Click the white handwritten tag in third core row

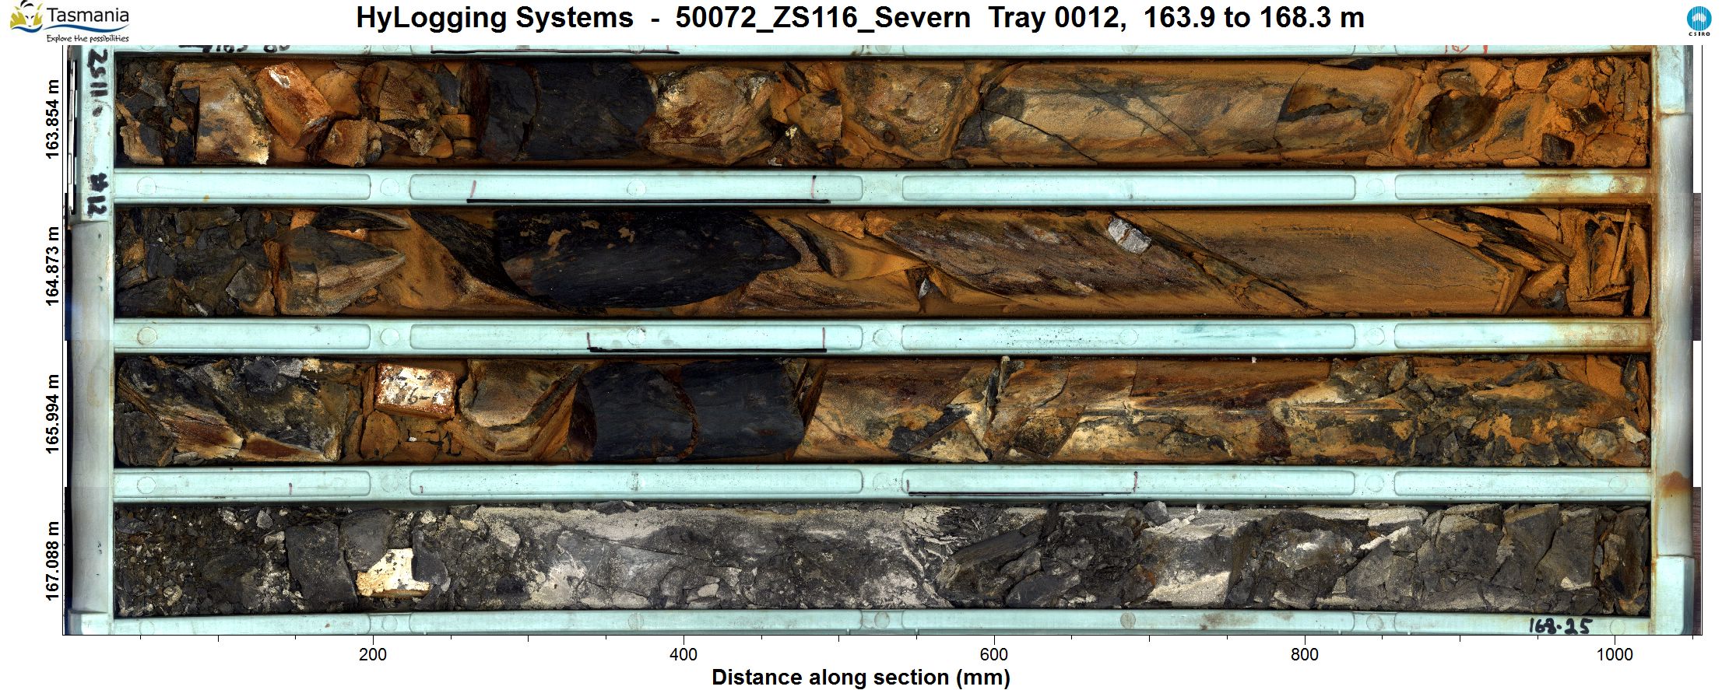click(x=415, y=391)
